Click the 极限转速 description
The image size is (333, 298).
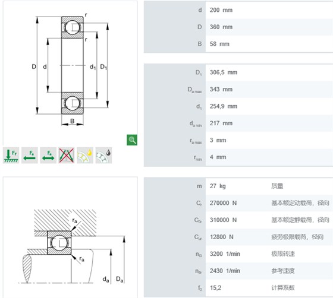click(x=283, y=254)
